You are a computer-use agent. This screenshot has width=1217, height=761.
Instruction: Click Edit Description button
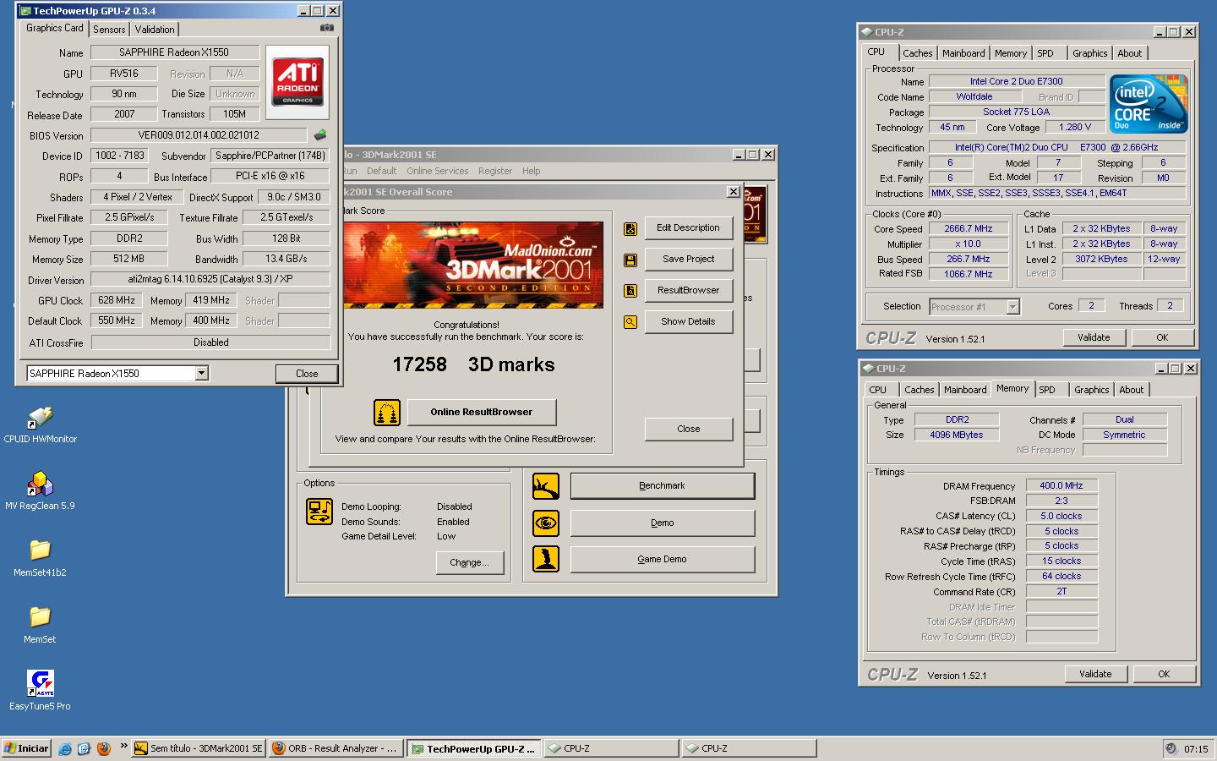(689, 228)
